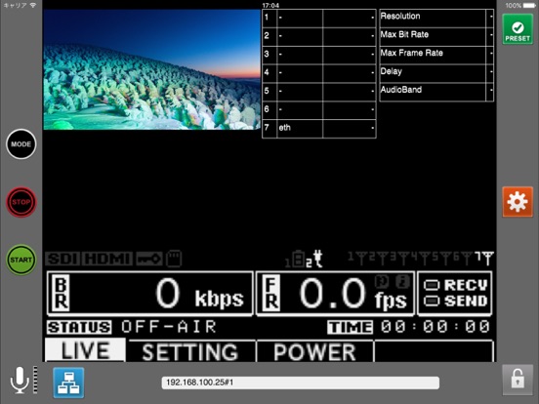
Task: Click the SEND indicator
Action: 455,301
